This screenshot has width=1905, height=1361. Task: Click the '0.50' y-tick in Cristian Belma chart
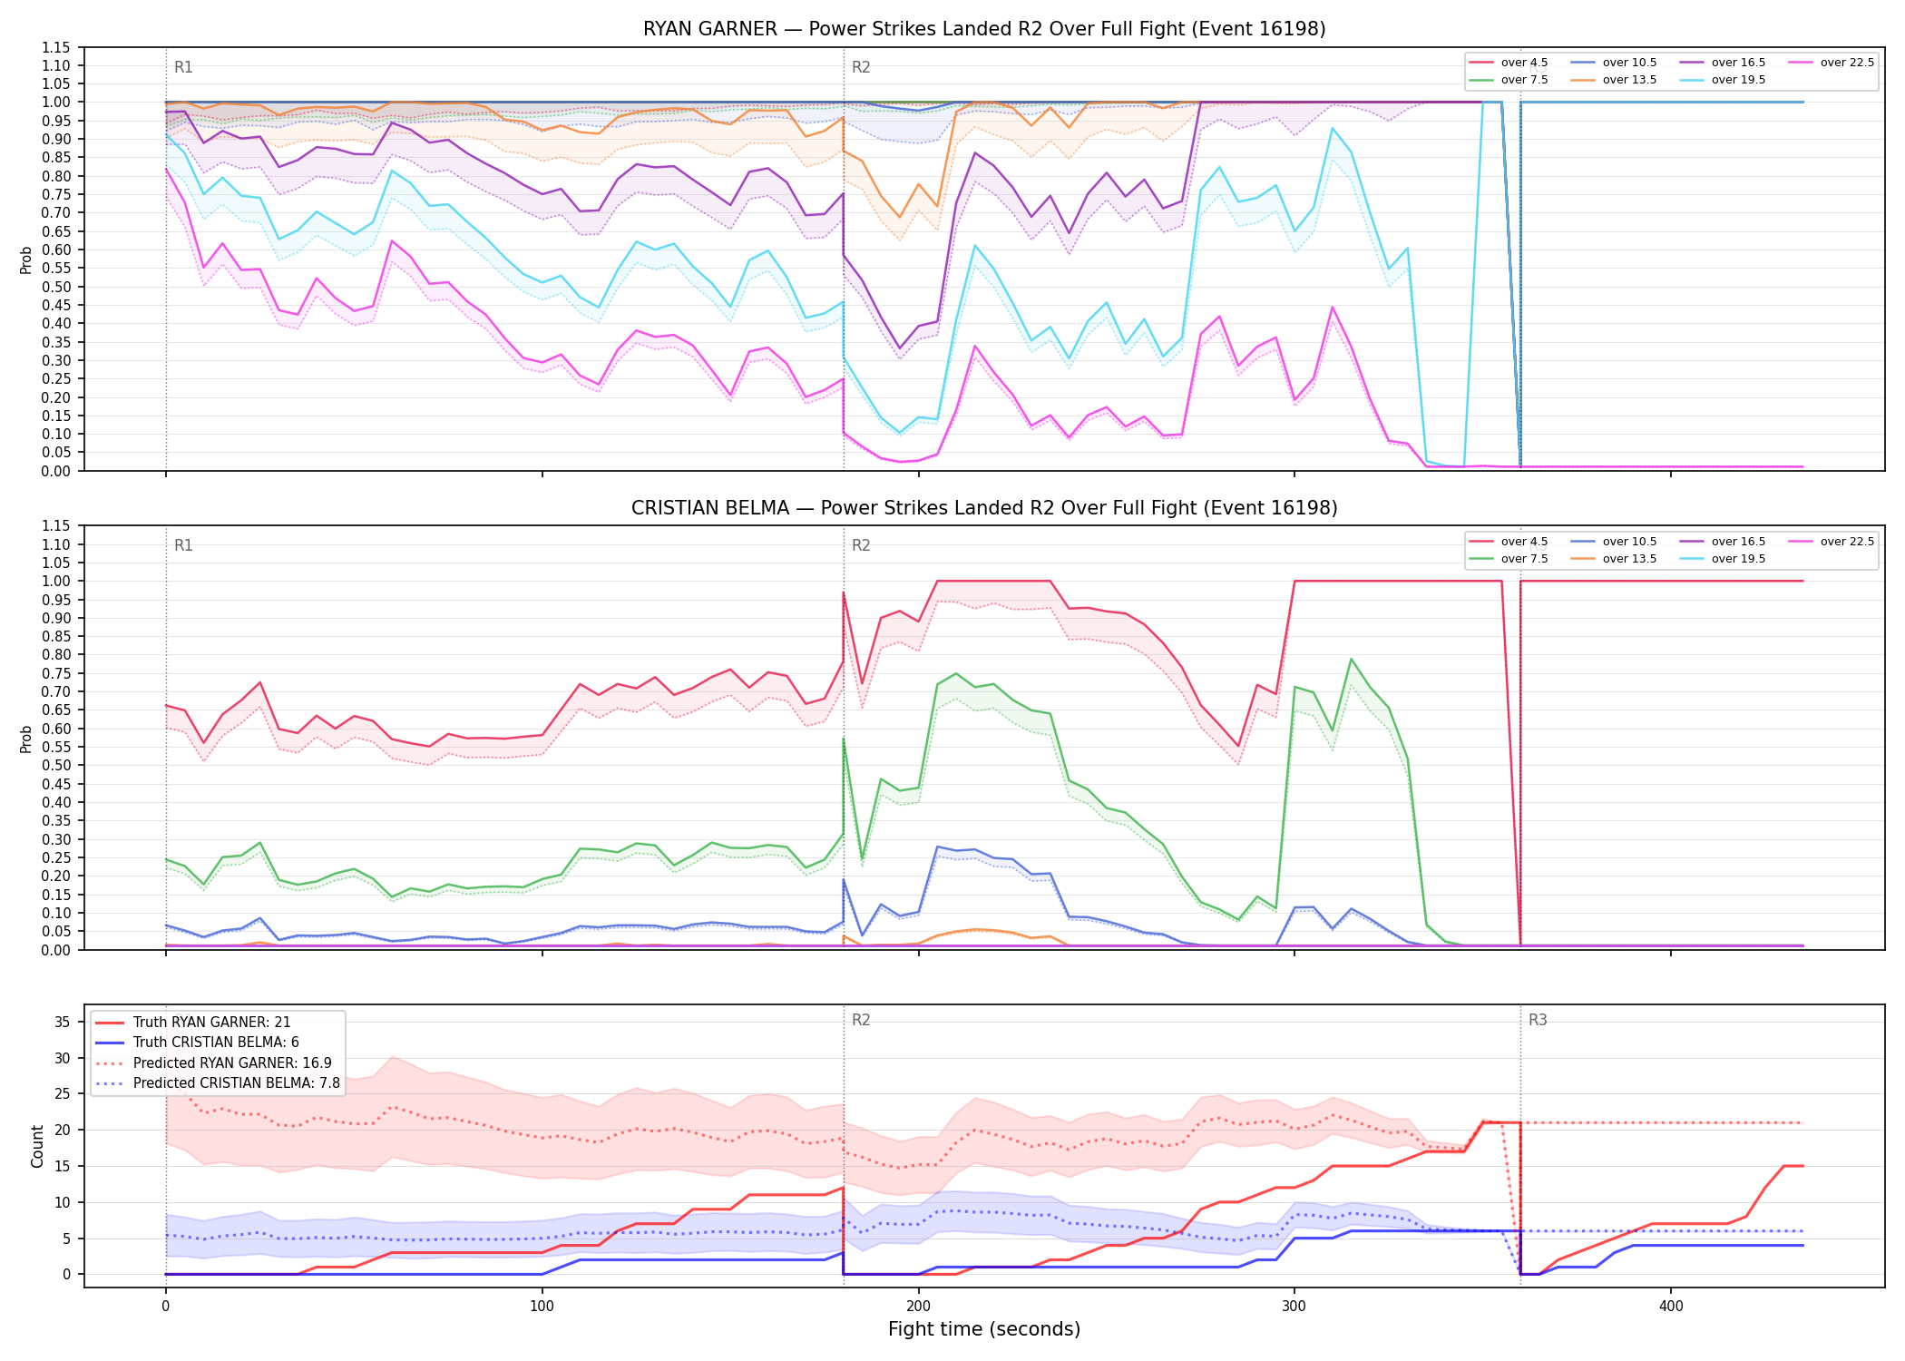click(56, 766)
